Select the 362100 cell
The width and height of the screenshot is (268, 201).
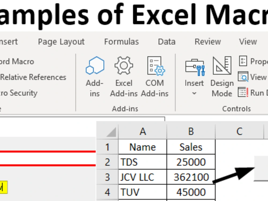click(x=191, y=177)
